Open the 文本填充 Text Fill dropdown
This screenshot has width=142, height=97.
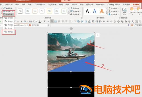(114, 8)
